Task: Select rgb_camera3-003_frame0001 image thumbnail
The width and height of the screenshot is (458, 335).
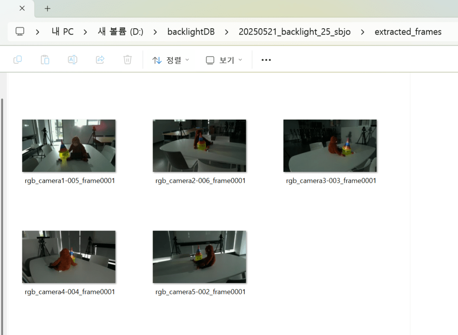Action: click(x=330, y=146)
